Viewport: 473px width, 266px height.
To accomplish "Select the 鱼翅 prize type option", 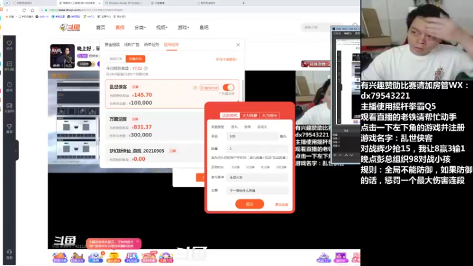I will click(x=248, y=127).
